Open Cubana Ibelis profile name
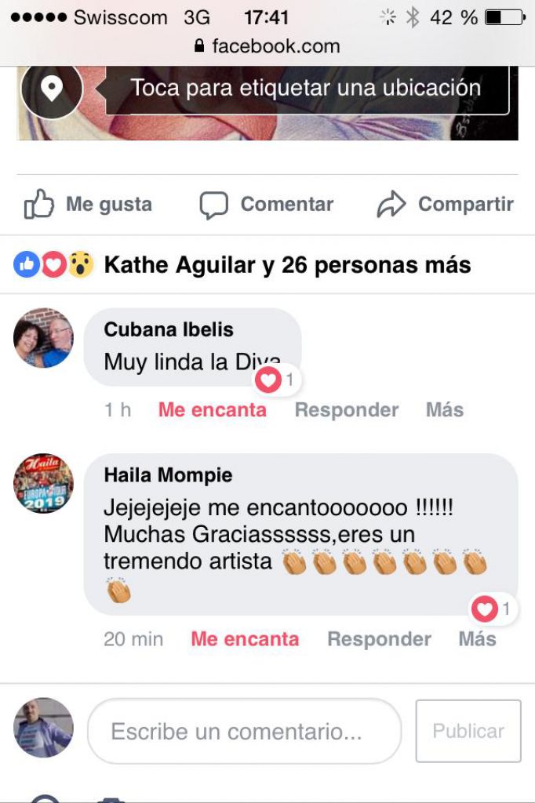This screenshot has width=535, height=803. pyautogui.click(x=169, y=329)
